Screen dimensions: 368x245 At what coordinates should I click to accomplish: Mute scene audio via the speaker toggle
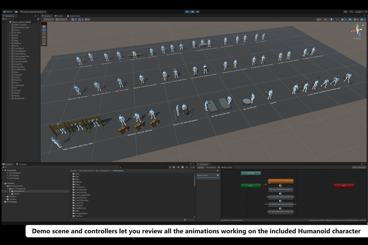coord(338,19)
